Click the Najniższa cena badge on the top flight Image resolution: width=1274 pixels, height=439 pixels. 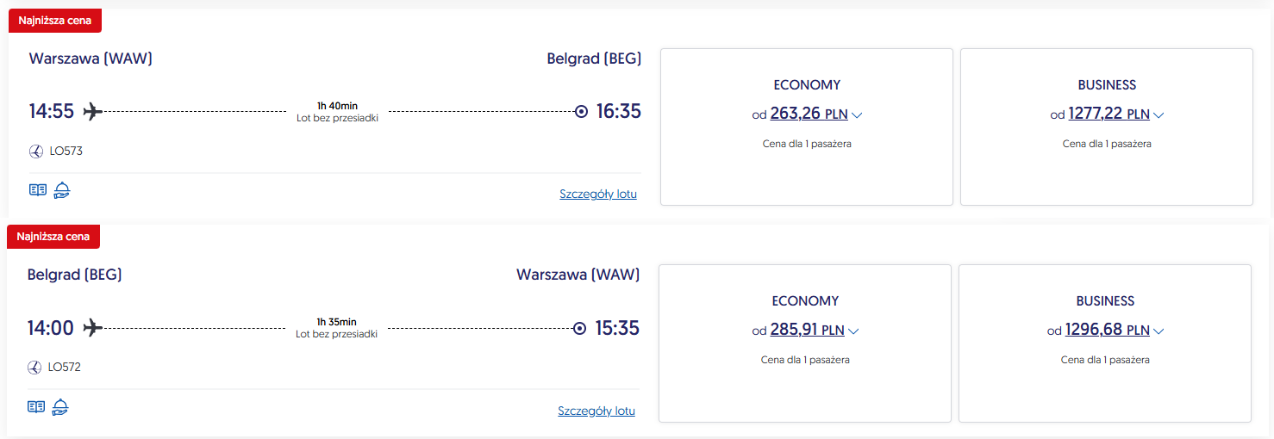[54, 21]
